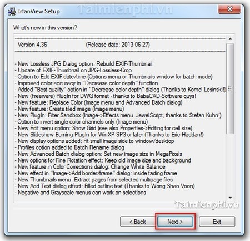This screenshot has width=250, height=241.
Task: Click line 'New Advanced Batch dialog option'
Action: click(x=98, y=154)
